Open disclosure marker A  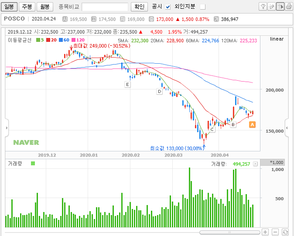point(252,124)
